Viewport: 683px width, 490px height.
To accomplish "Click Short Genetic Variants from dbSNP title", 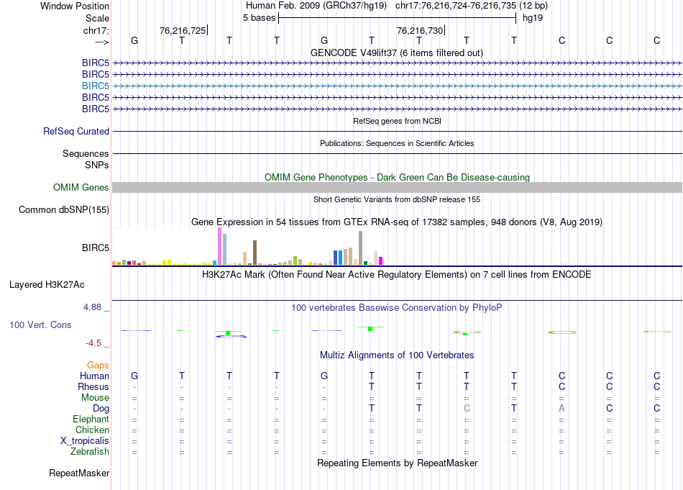I will click(x=397, y=199).
